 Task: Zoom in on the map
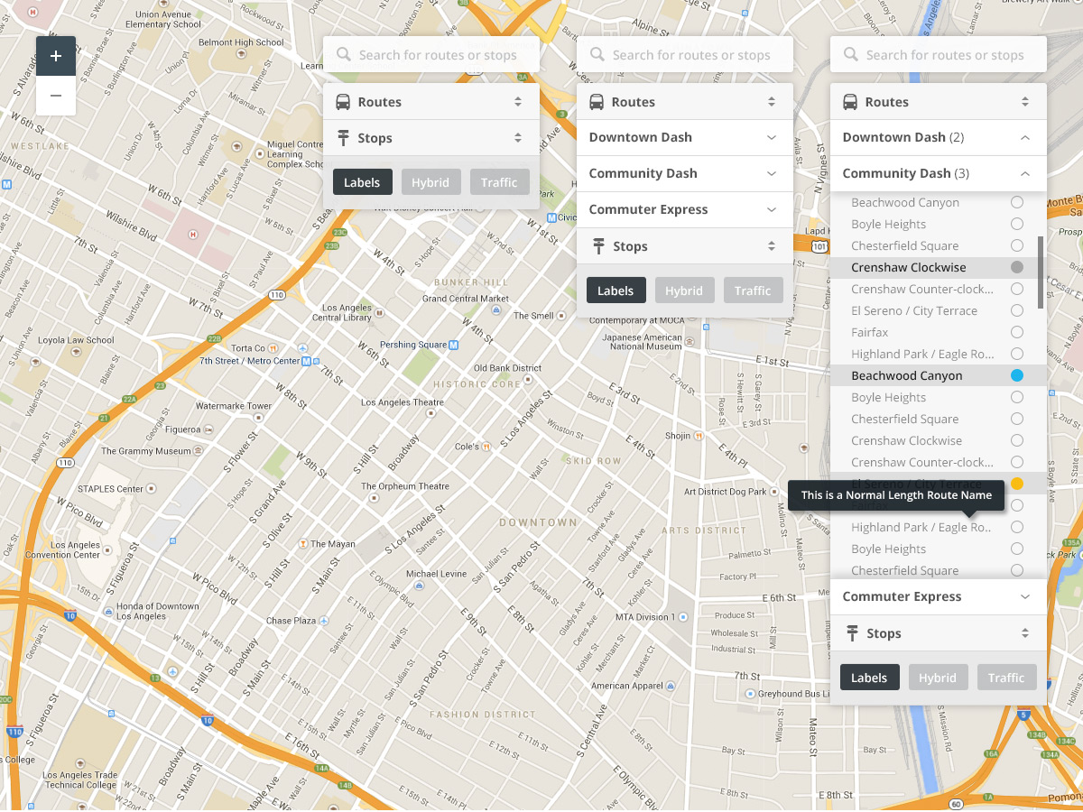click(56, 56)
